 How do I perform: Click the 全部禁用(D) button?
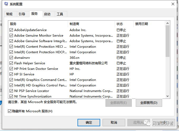point(149,103)
